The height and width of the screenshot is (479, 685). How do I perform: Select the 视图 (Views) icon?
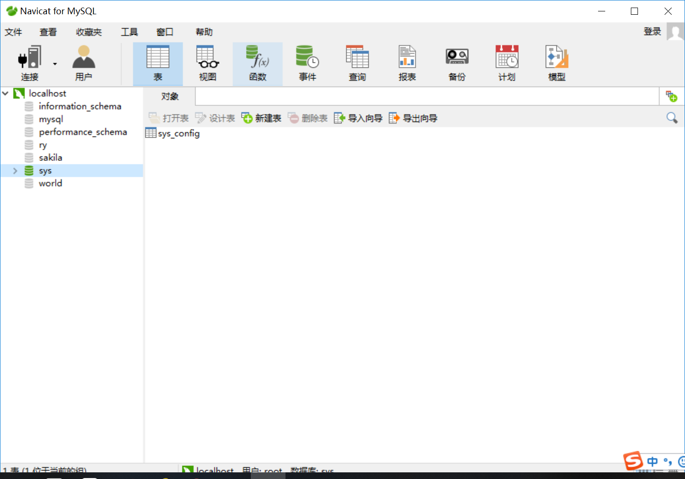coord(208,63)
